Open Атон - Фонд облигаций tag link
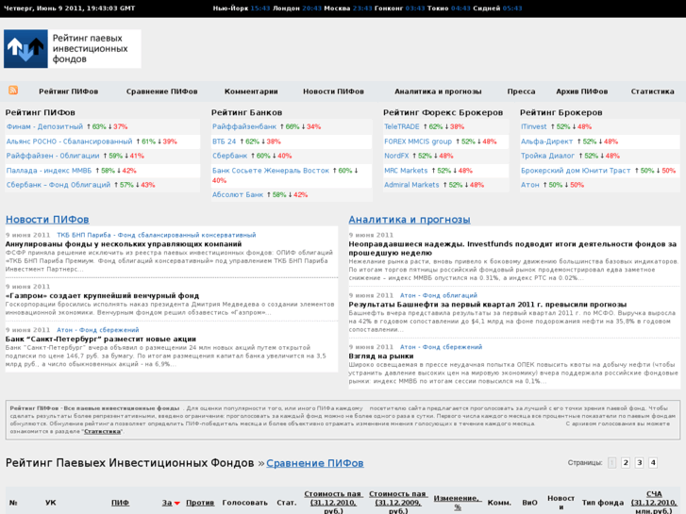Image resolution: width=686 pixels, height=514 pixels. click(439, 295)
